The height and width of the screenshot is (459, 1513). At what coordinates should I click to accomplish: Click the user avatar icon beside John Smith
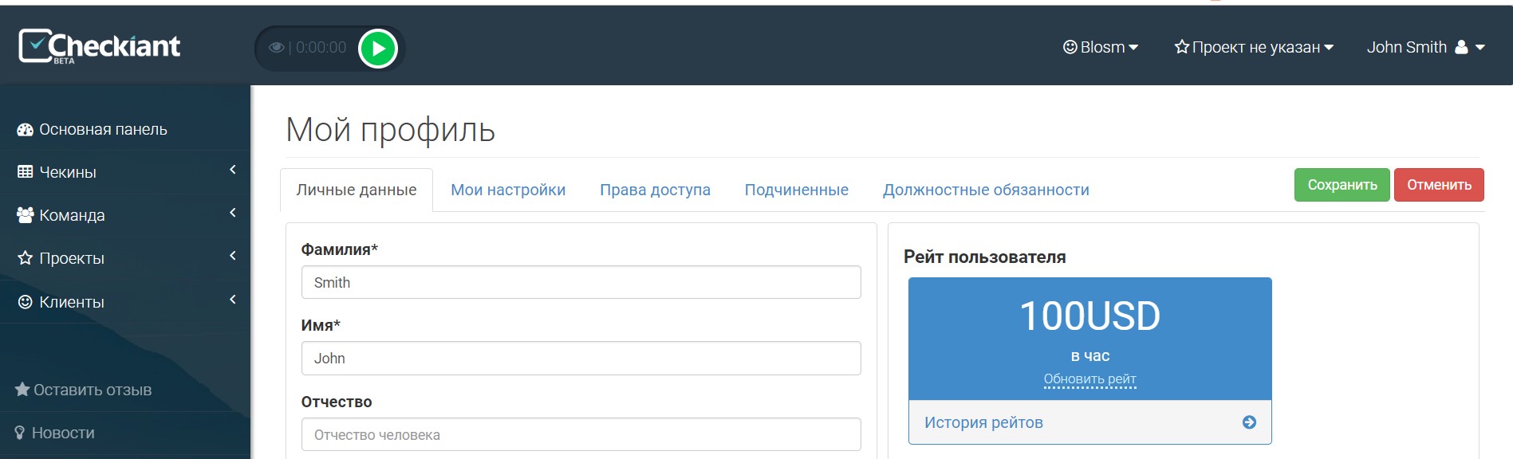(x=1461, y=47)
